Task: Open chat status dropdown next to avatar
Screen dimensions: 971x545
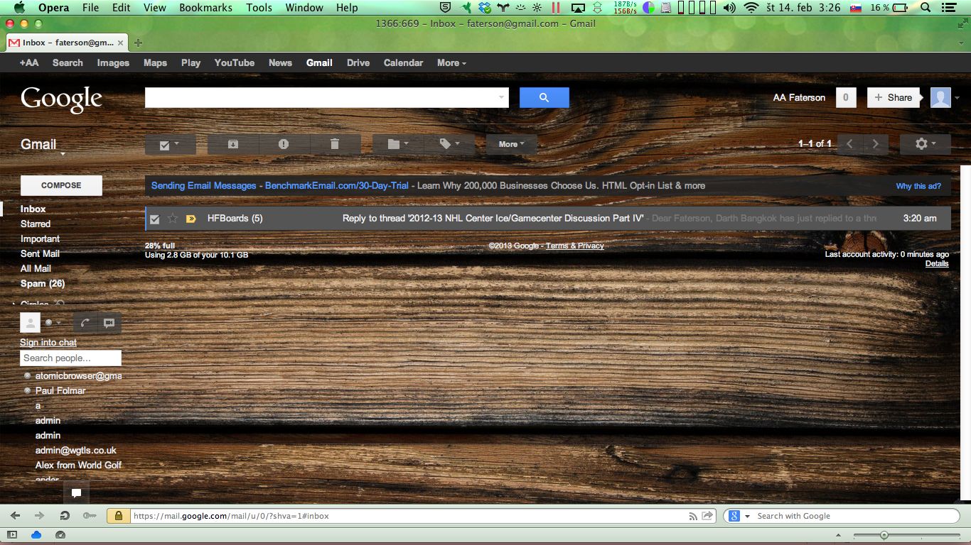Action: click(53, 323)
